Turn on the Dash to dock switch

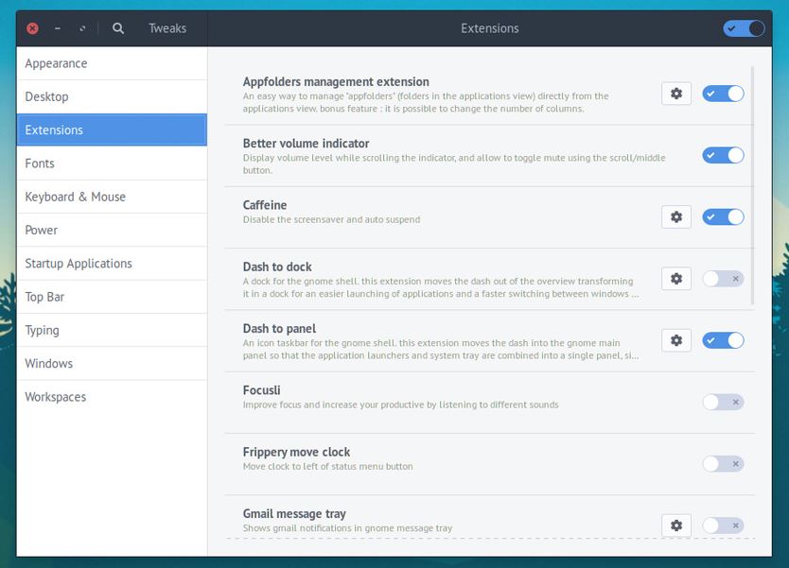point(723,279)
